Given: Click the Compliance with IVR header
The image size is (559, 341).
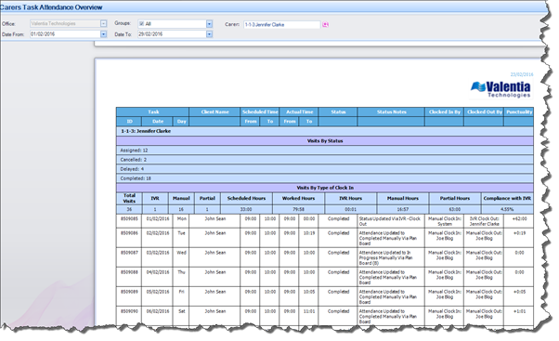Looking at the screenshot, I should point(507,198).
